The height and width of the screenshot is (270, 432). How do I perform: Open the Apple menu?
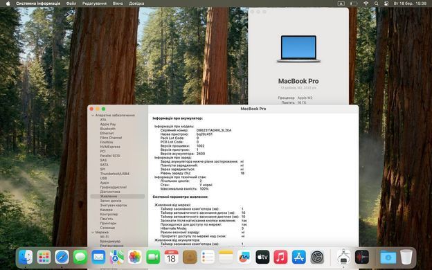tap(8, 3)
